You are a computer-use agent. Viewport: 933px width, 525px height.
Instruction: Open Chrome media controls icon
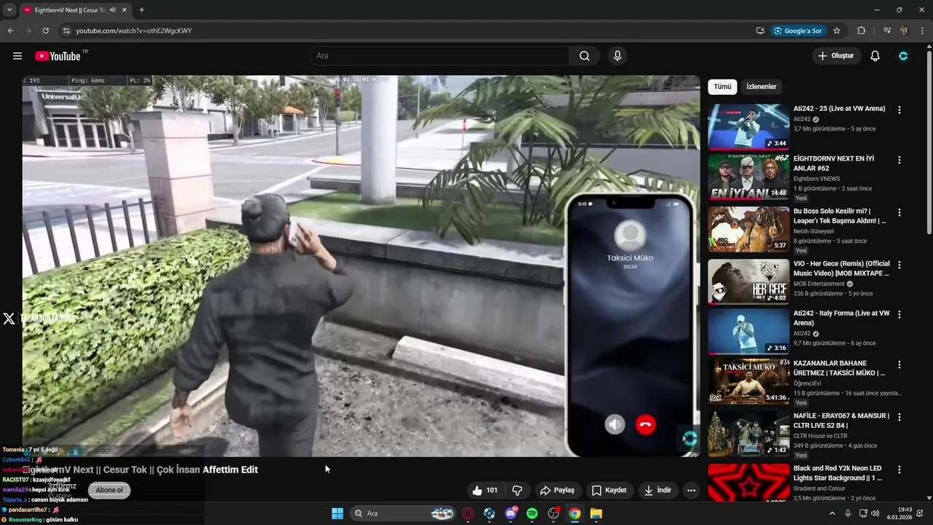click(887, 31)
